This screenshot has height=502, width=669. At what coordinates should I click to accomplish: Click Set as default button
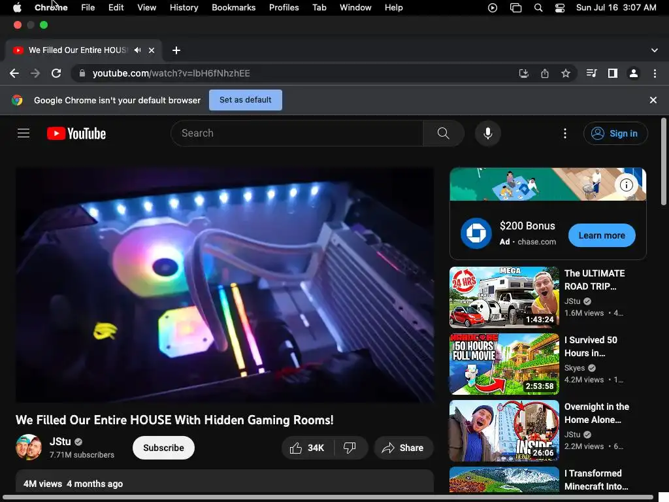(x=246, y=100)
